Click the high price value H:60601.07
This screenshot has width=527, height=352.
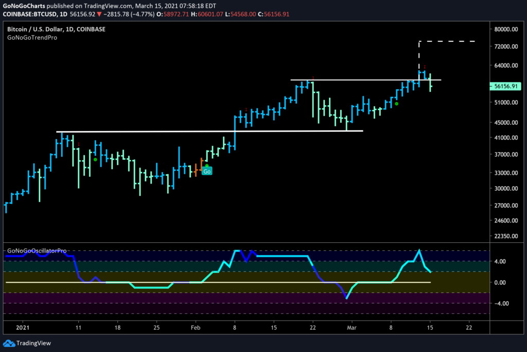[x=207, y=14]
